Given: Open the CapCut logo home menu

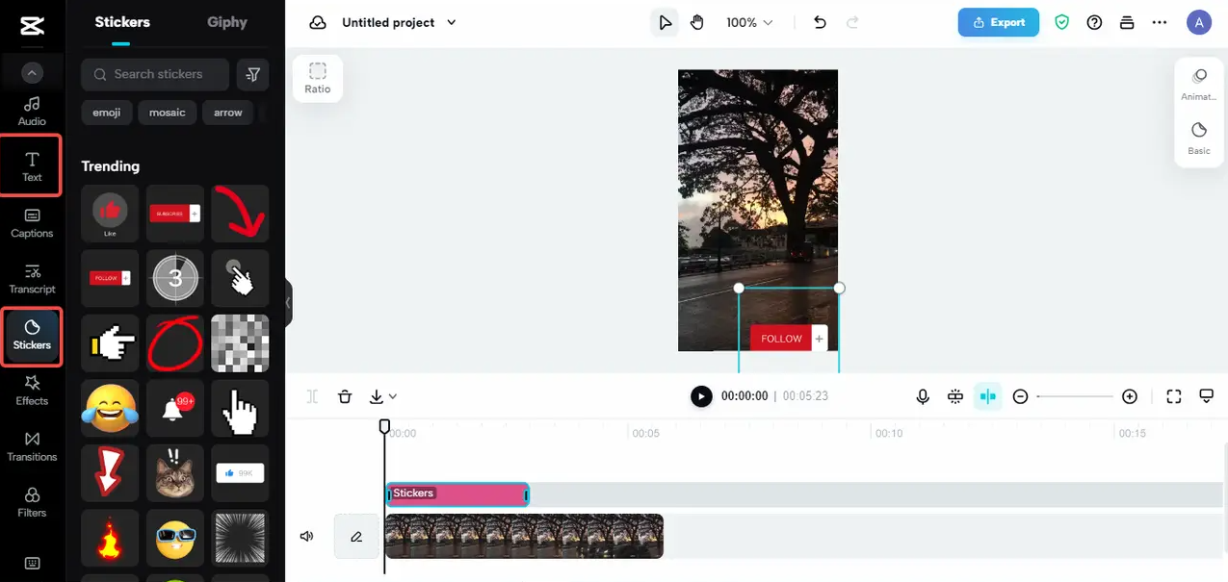Looking at the screenshot, I should pyautogui.click(x=32, y=25).
